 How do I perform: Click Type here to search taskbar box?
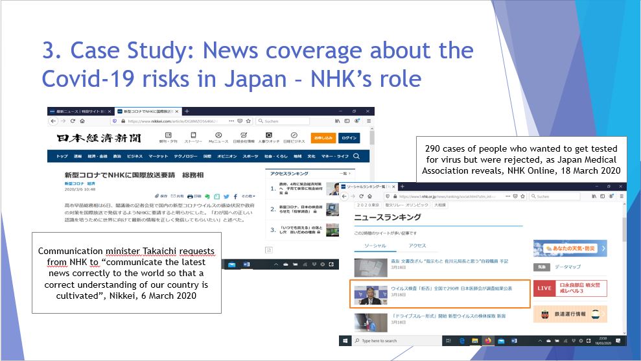point(397,340)
